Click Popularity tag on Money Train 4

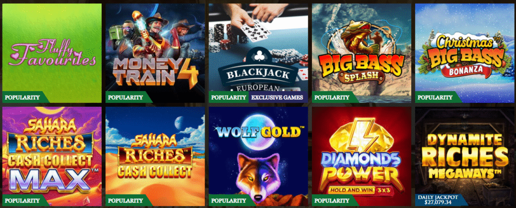pyautogui.click(x=125, y=97)
